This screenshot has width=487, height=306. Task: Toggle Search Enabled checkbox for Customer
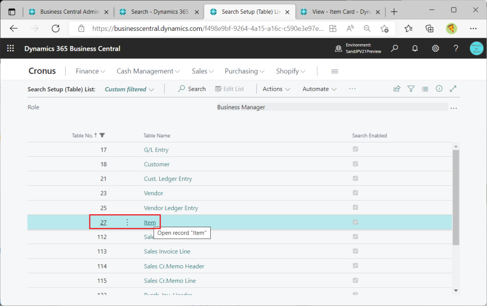pyautogui.click(x=355, y=164)
